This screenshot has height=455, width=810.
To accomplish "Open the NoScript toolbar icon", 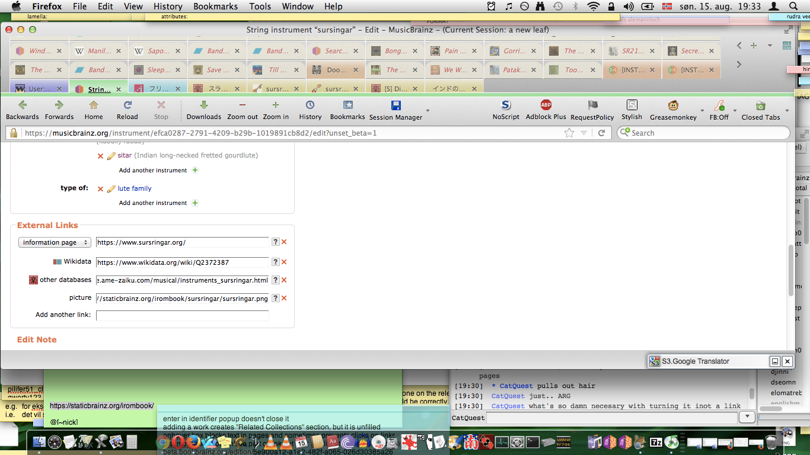I will coord(506,105).
